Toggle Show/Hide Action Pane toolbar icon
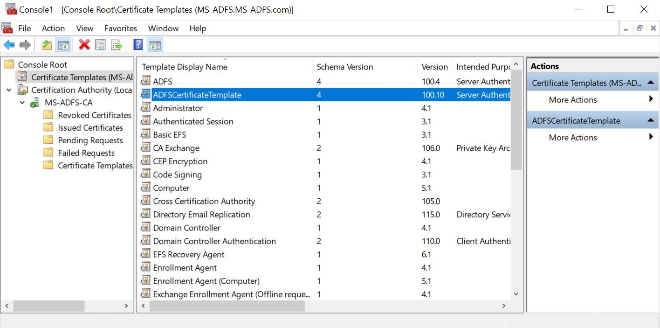 tap(155, 45)
